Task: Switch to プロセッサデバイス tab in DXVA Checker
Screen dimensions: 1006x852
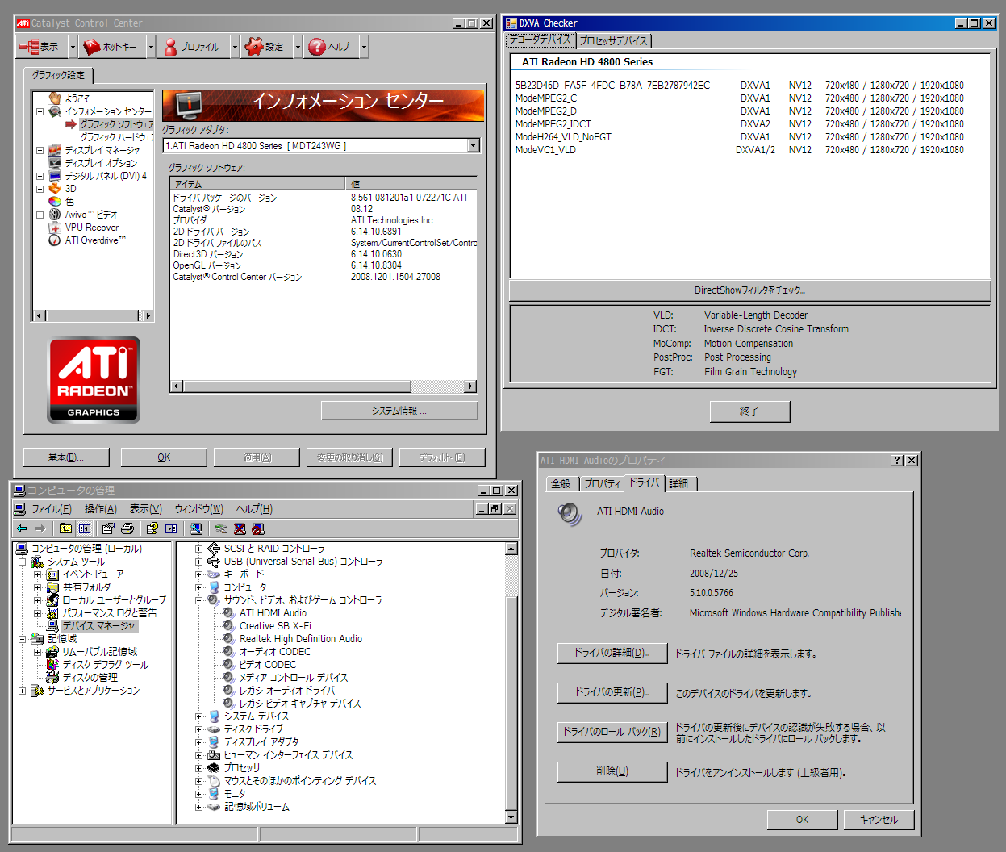Action: point(614,41)
